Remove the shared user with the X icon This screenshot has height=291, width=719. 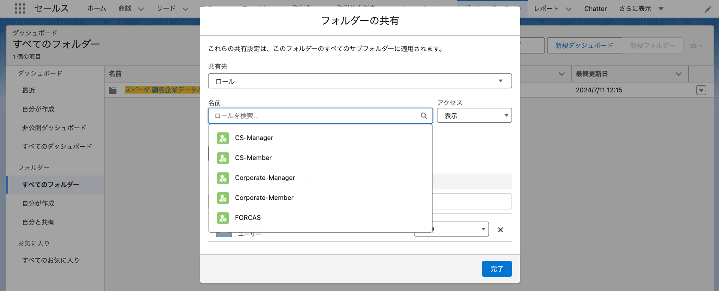pyautogui.click(x=500, y=230)
